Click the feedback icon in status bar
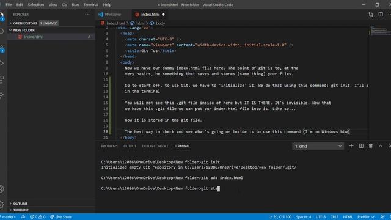Viewport: 391px width, 220px height. (x=382, y=217)
